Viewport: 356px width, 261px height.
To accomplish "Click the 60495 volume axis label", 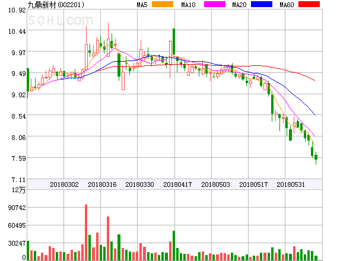I will click(17, 225).
